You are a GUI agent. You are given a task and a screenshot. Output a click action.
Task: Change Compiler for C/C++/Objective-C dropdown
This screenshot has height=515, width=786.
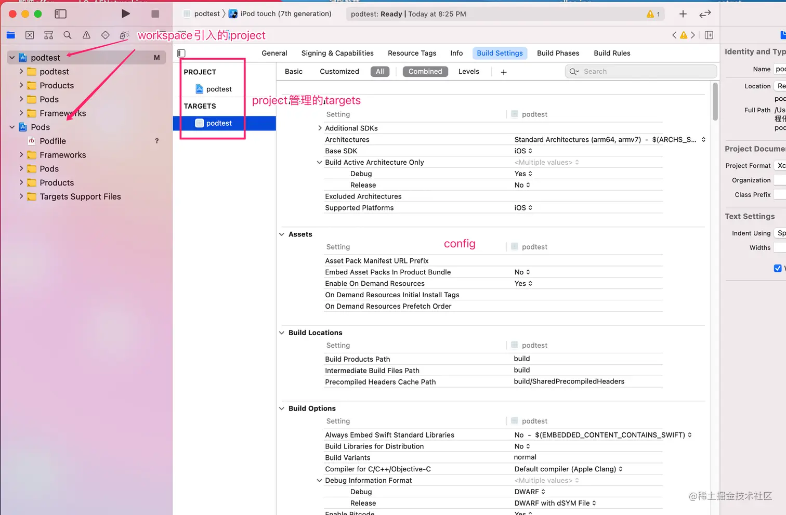pyautogui.click(x=568, y=469)
